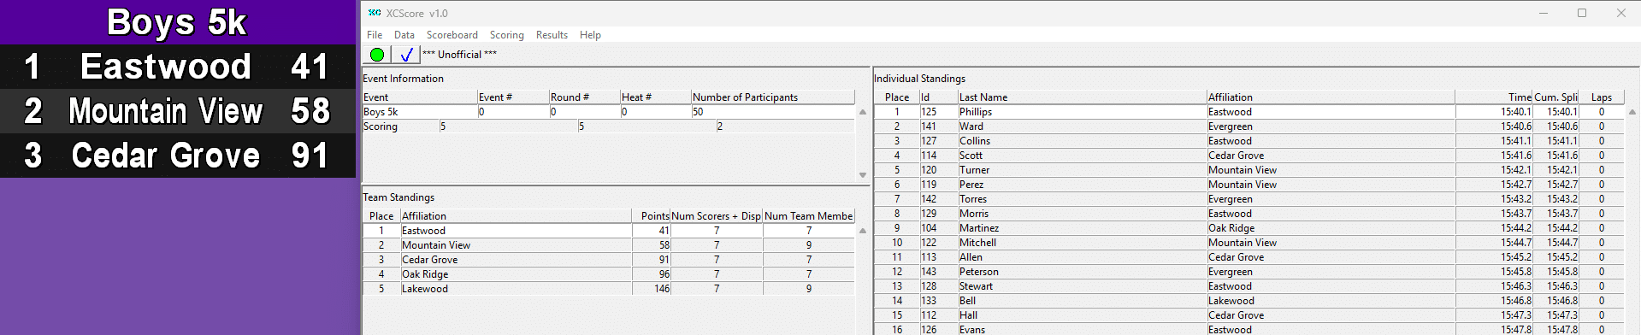
Task: Select participants value 50
Action: tap(772, 112)
